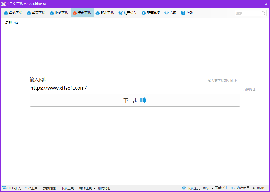Image resolution: width=270 pixels, height=192 pixels.
Task: Switch to 静态下载 mode
Action: (105, 13)
